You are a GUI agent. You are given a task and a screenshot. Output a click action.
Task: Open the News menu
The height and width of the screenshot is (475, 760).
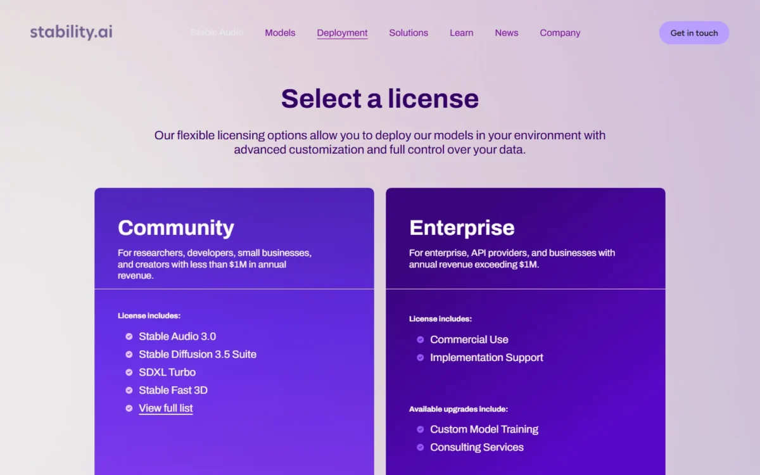pyautogui.click(x=507, y=33)
